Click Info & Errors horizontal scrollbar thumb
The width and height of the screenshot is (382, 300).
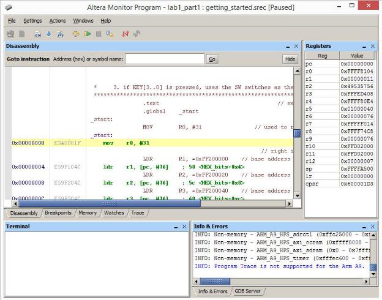(215, 282)
